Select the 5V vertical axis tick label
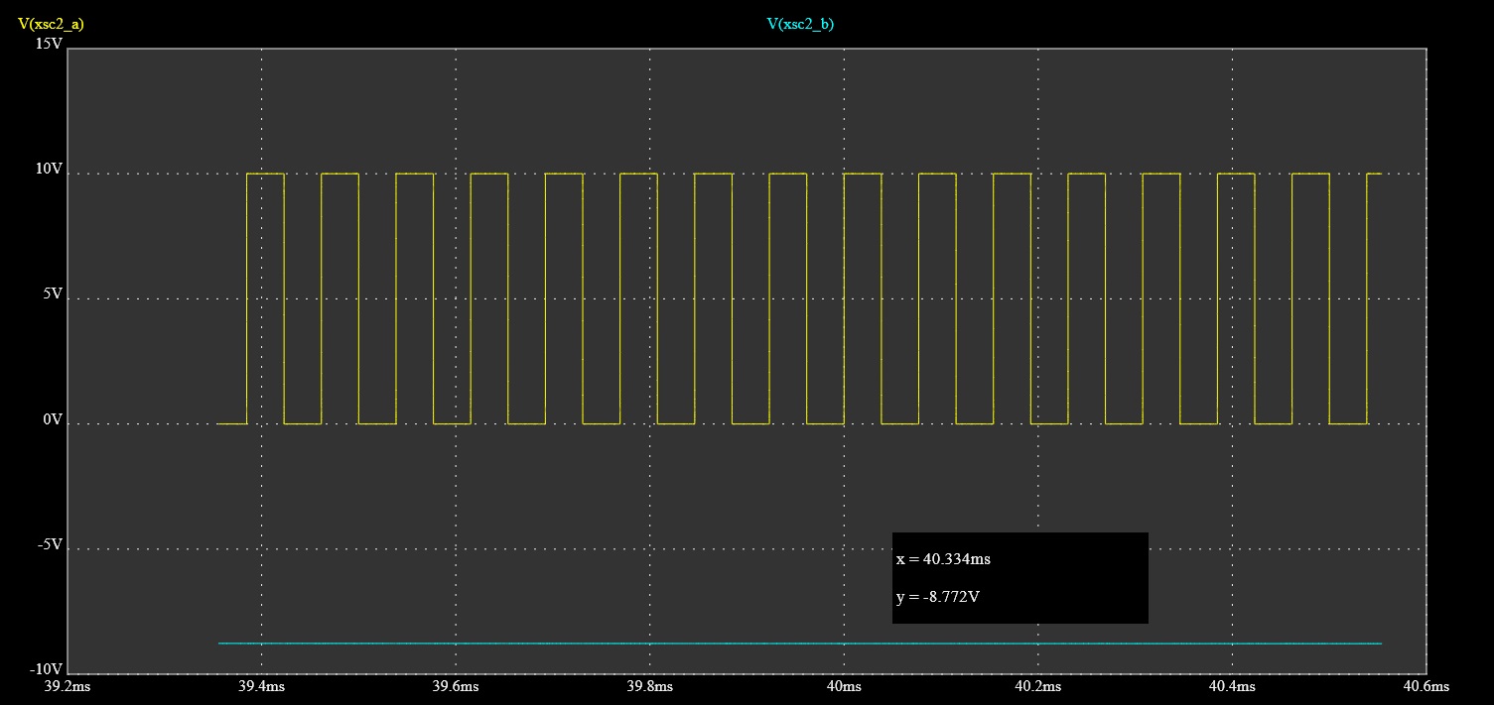The image size is (1494, 705). (53, 294)
